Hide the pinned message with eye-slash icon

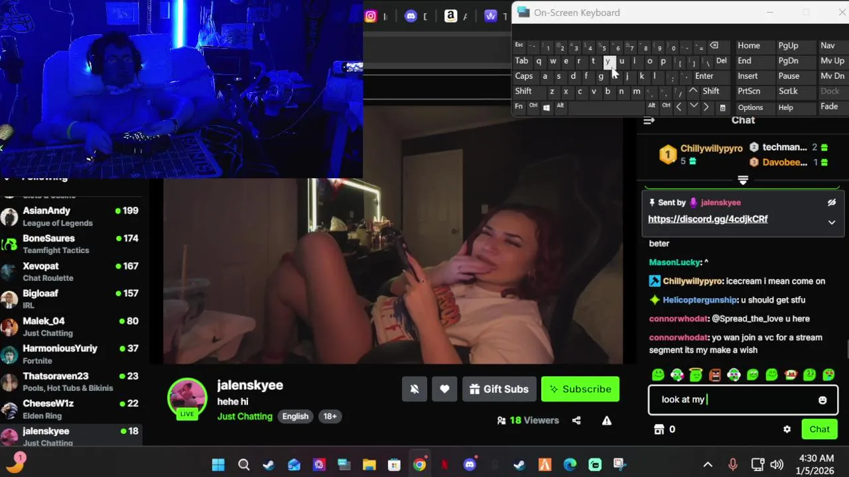pos(832,203)
